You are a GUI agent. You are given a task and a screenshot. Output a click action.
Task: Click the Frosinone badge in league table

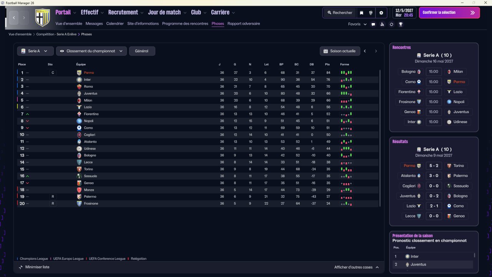pos(79,204)
